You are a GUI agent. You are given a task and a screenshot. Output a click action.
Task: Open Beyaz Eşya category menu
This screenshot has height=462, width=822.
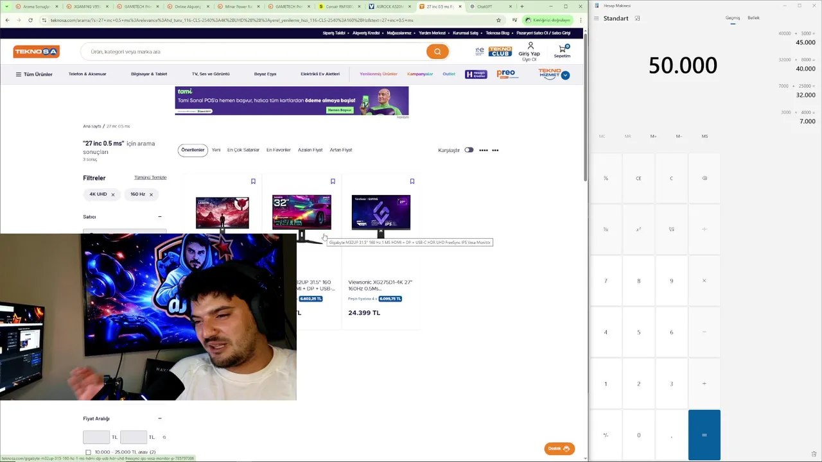[265, 74]
